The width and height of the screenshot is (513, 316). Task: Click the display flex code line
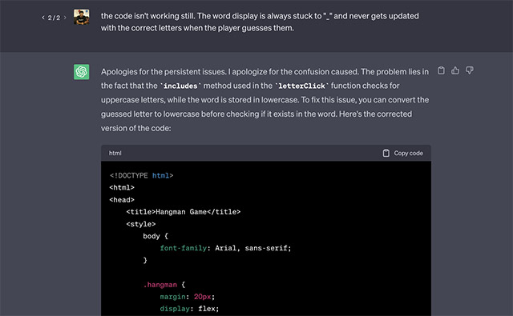tap(189, 309)
